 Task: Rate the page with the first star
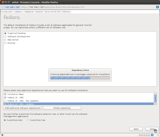140,135
